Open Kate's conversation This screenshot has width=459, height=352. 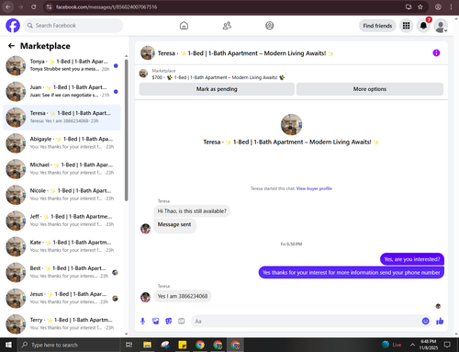pos(62,246)
